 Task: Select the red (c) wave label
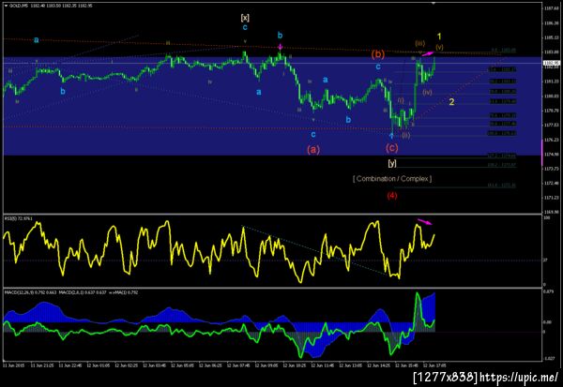coord(391,147)
